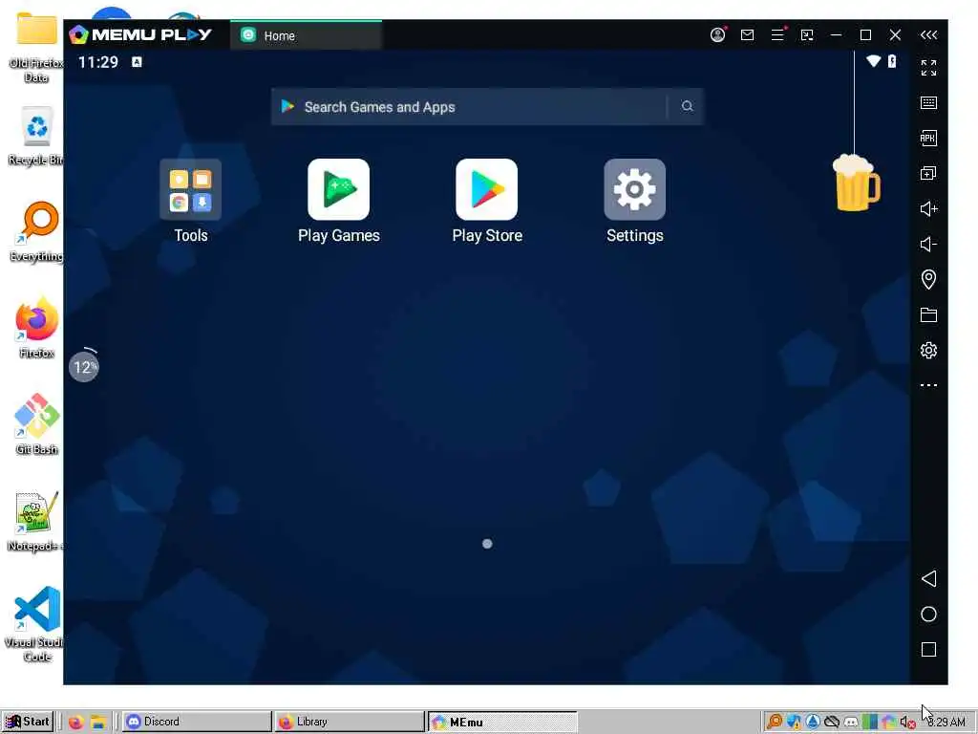Switch to Discord in the taskbar

pos(197,722)
